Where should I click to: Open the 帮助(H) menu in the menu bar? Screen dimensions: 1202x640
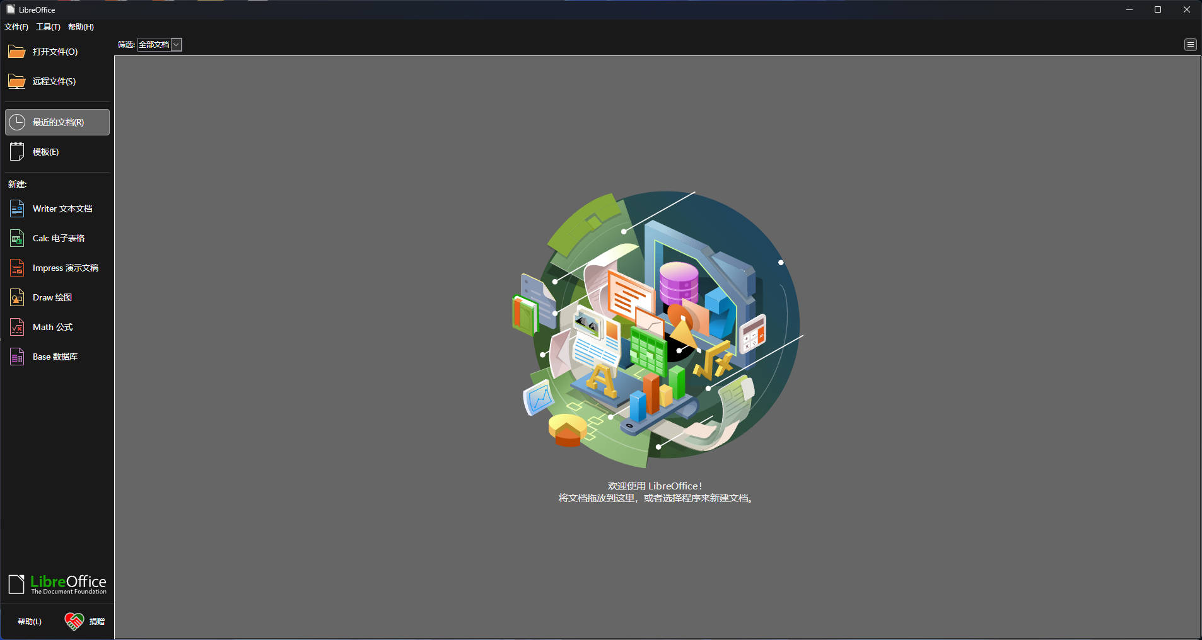[81, 27]
